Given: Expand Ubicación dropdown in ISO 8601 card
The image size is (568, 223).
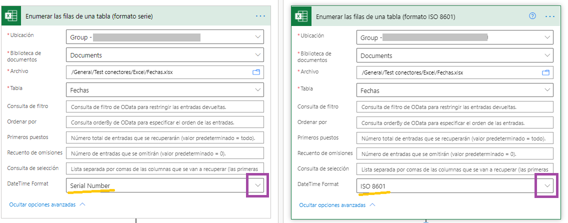Looking at the screenshot, I should (x=547, y=37).
